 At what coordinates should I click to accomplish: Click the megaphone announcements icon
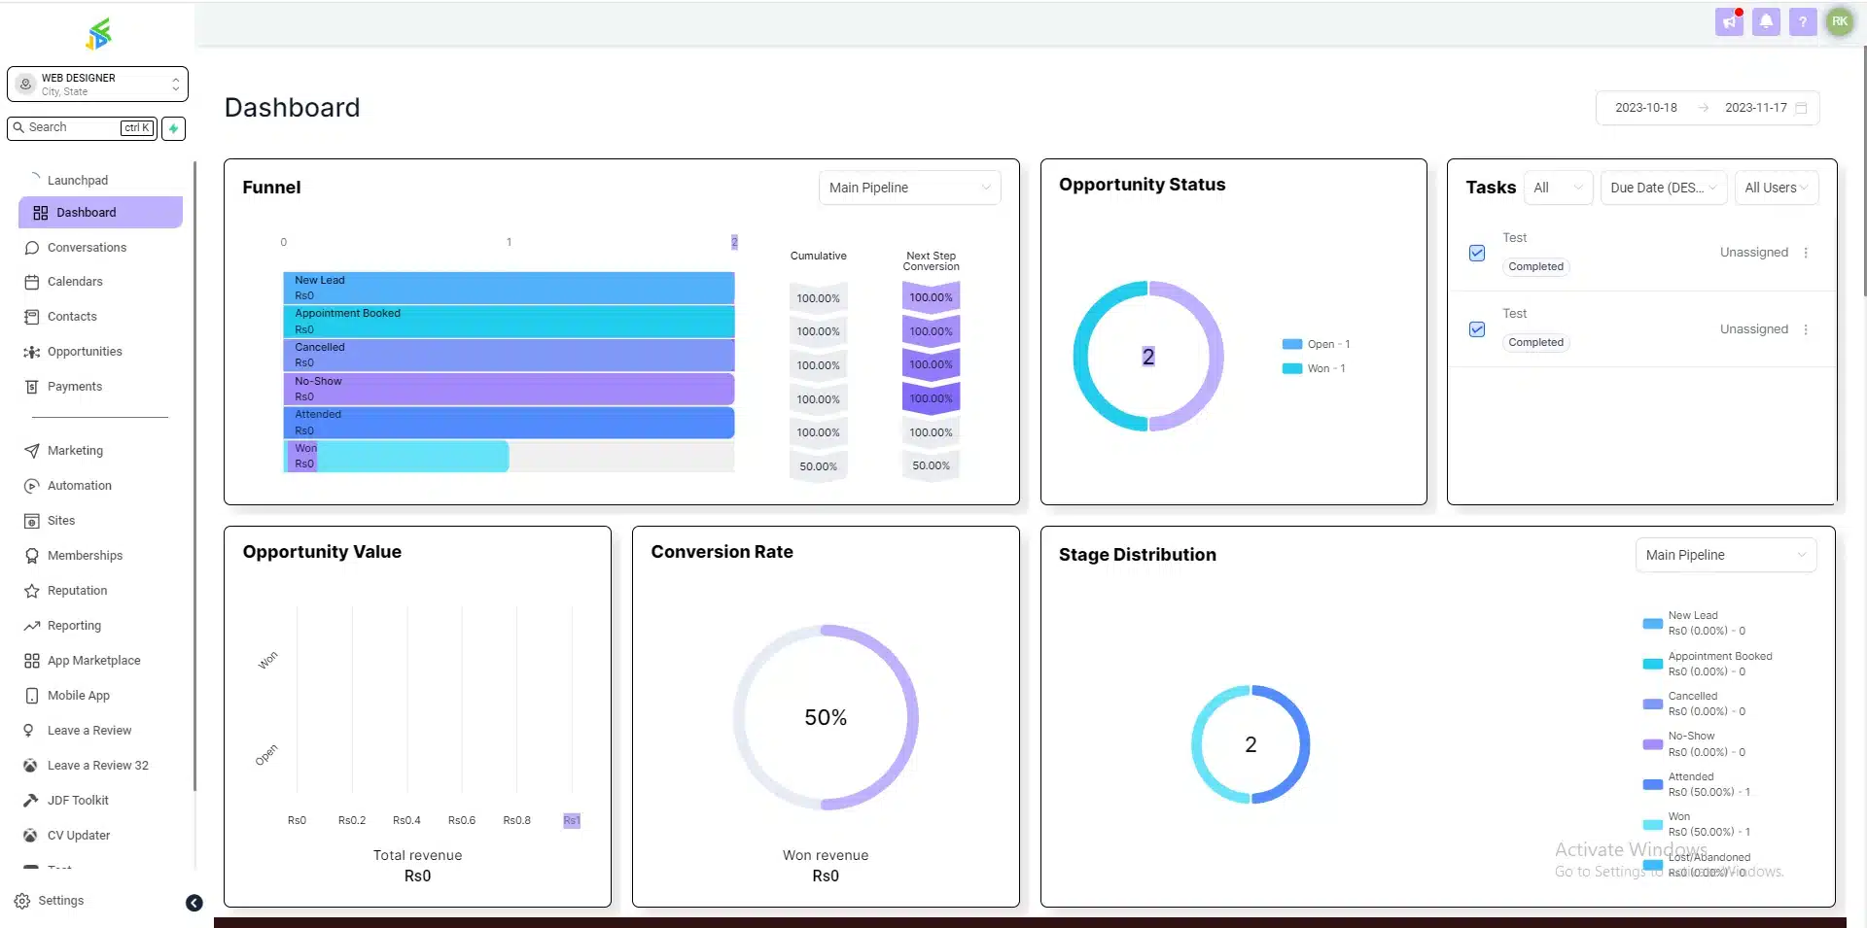pyautogui.click(x=1729, y=21)
